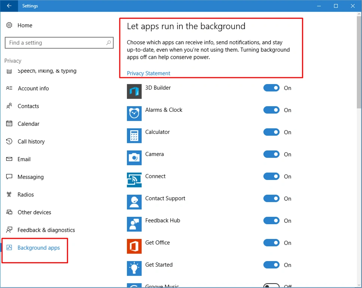Click the Calculator app label
This screenshot has height=288, width=362.
(158, 132)
